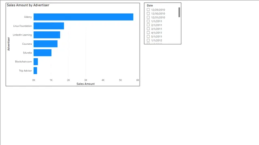
Task: Click the Coursera bar
Action: [x=45, y=44]
